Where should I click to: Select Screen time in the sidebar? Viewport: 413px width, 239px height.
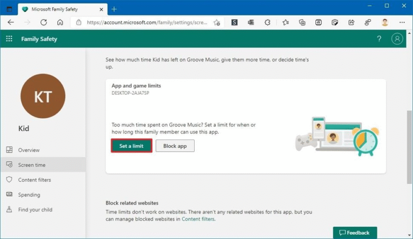click(x=31, y=165)
